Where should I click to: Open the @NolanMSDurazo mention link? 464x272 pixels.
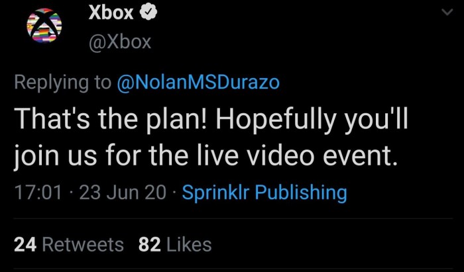click(198, 82)
